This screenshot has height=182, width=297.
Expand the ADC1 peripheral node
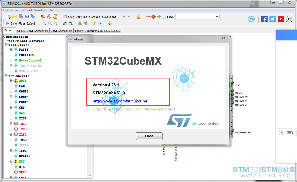coord(11,81)
